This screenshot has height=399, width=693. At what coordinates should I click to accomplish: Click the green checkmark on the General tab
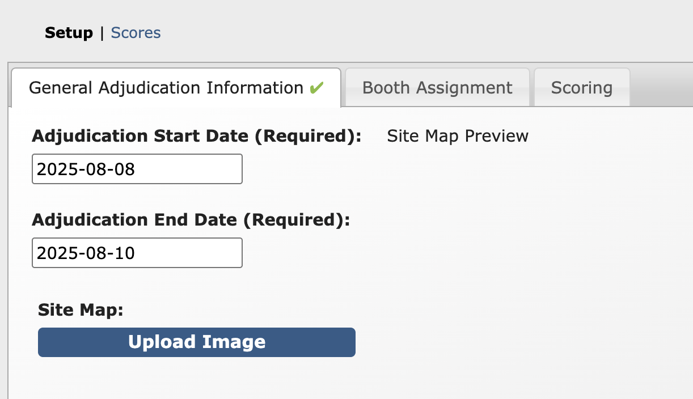click(316, 88)
